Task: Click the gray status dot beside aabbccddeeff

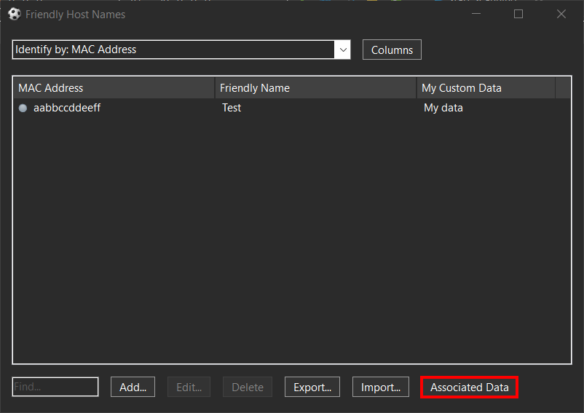Action: (x=23, y=108)
